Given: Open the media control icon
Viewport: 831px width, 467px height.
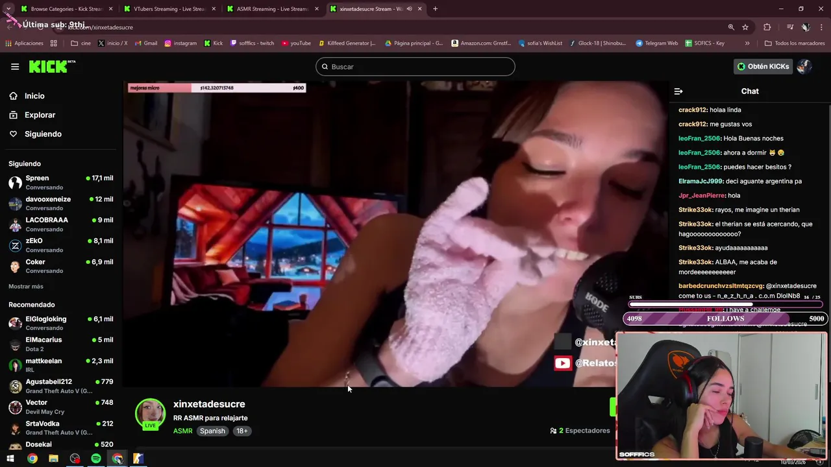Looking at the screenshot, I should (x=789, y=27).
